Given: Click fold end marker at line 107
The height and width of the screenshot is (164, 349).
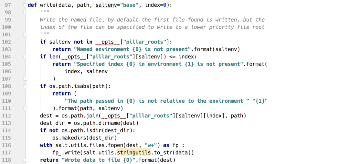Looking at the screenshot, I should coord(25,78).
